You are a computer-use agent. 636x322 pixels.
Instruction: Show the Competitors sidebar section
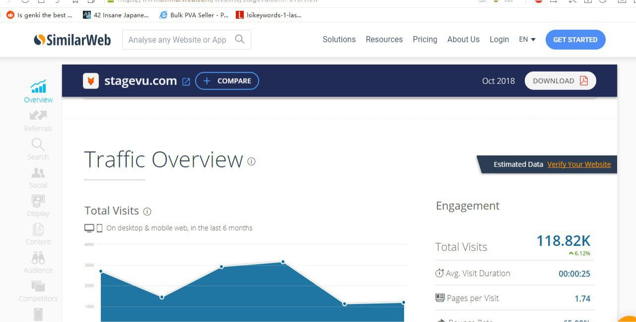(x=38, y=291)
